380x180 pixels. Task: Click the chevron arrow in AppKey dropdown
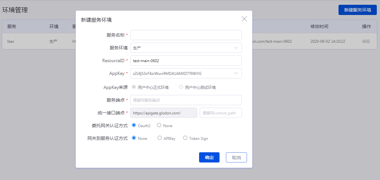236,73
